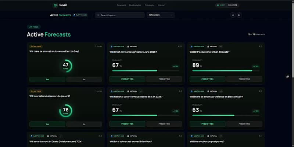
Task: Click the Guest account badge
Action: [x=227, y=5]
